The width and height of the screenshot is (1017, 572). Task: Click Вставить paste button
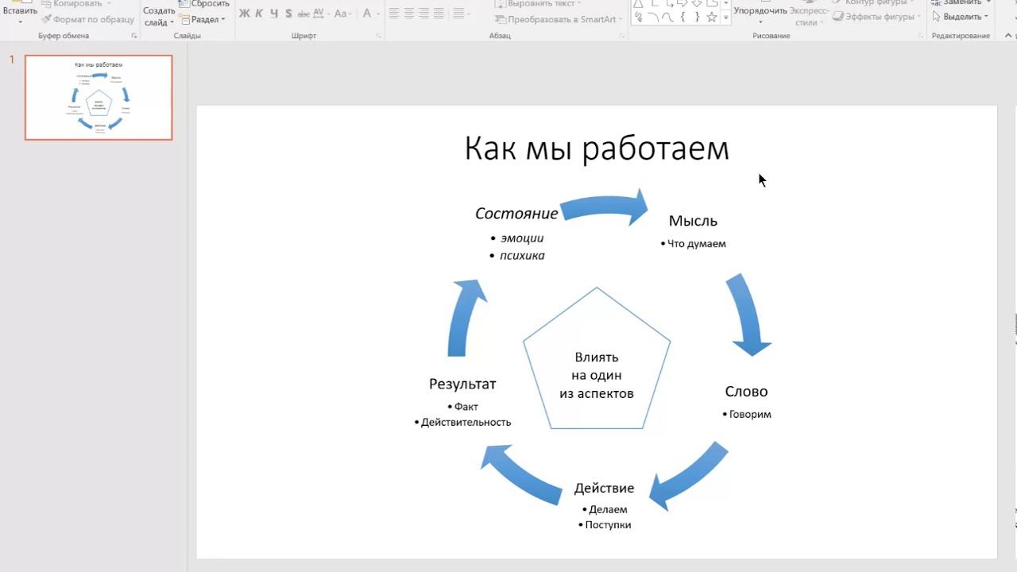(x=20, y=10)
